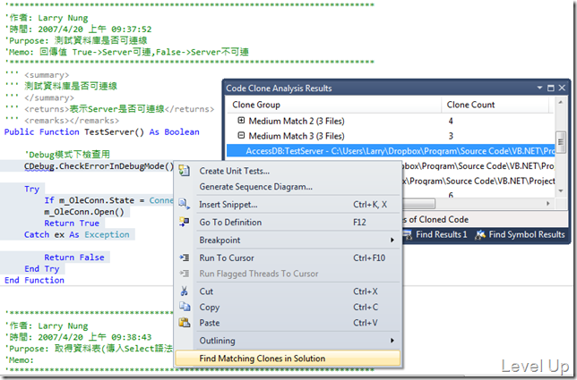
Task: Click clone count value 3
Action: (x=451, y=136)
